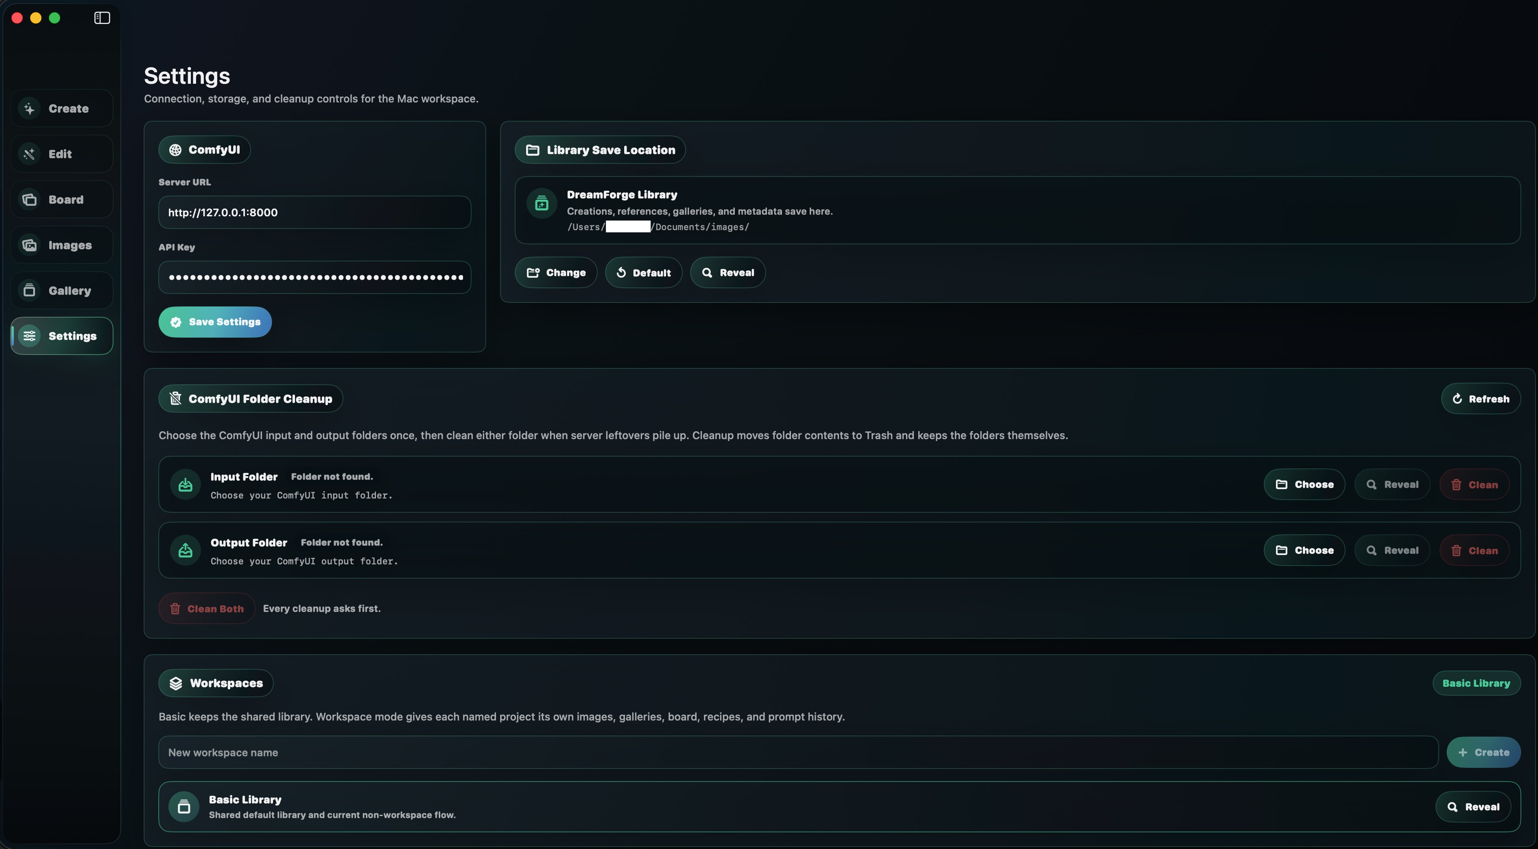
Task: Click the Workspaces layers icon
Action: click(x=175, y=683)
